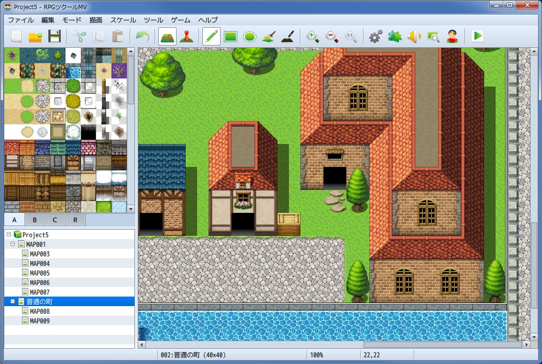Click map canvas vertical scroll-down arrow
Viewport: 542px width, 364px height.
(534, 337)
